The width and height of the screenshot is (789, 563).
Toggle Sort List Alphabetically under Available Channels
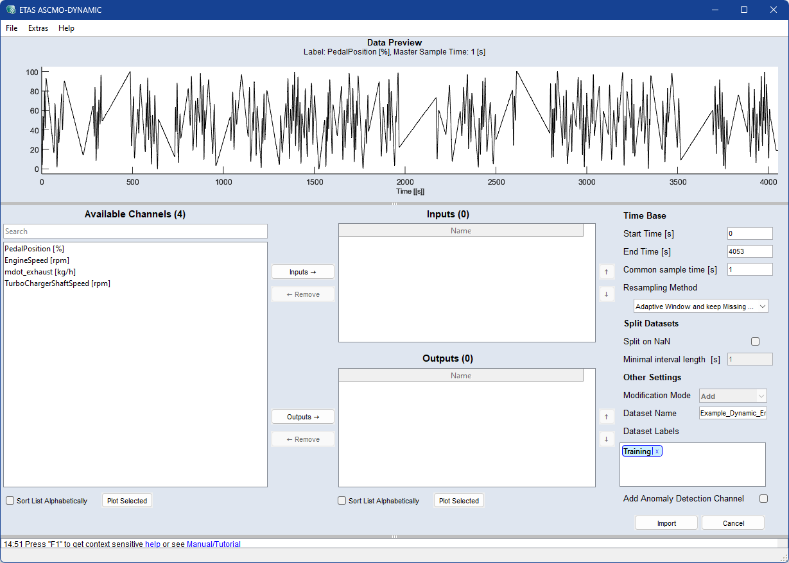10,501
